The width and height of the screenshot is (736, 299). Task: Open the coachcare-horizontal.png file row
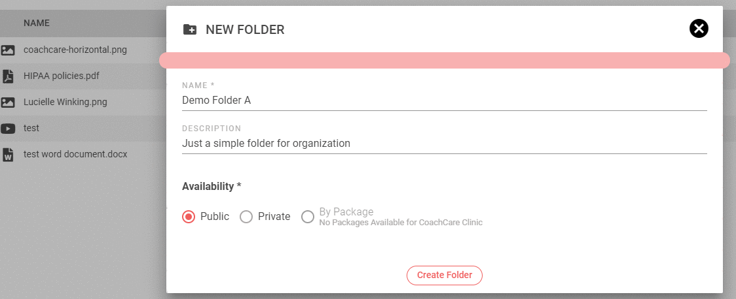(x=75, y=50)
